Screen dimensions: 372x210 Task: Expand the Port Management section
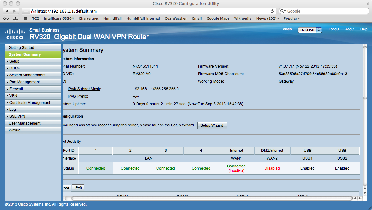pos(33,82)
